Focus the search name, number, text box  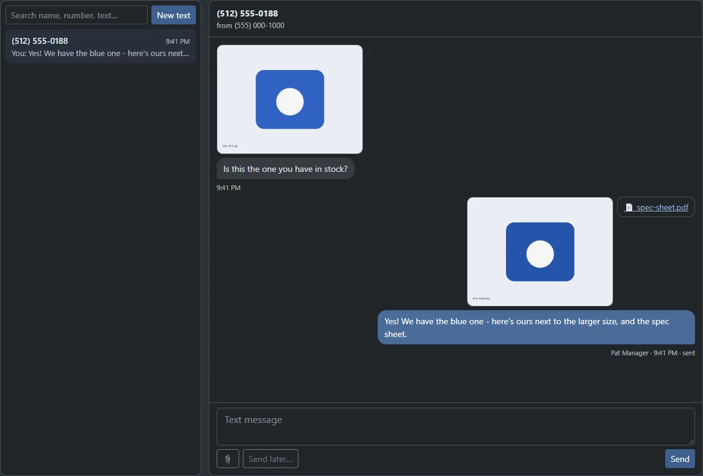76,15
